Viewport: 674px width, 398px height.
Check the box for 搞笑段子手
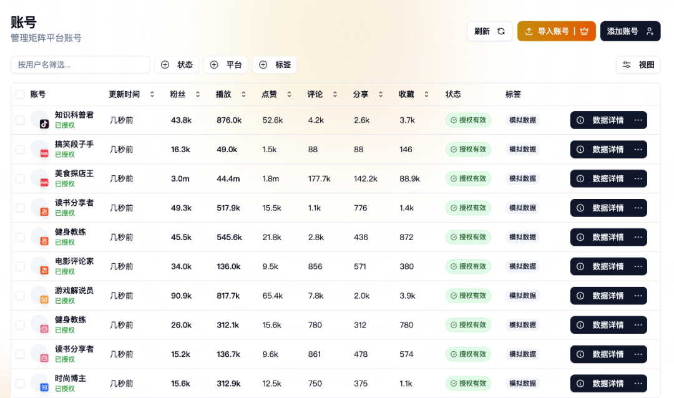(x=20, y=150)
